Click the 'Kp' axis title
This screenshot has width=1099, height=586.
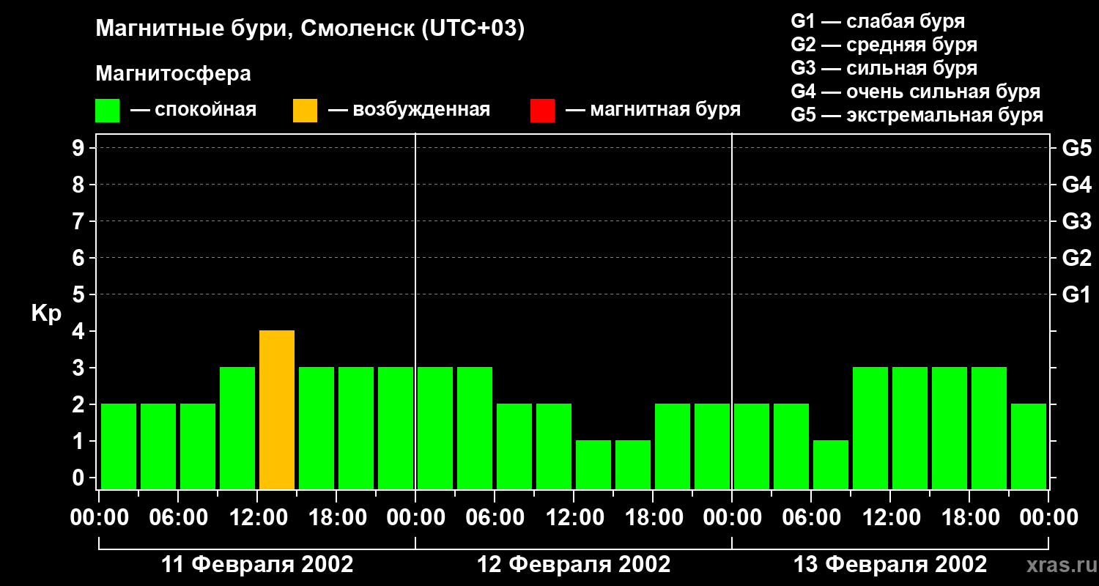[x=46, y=314]
